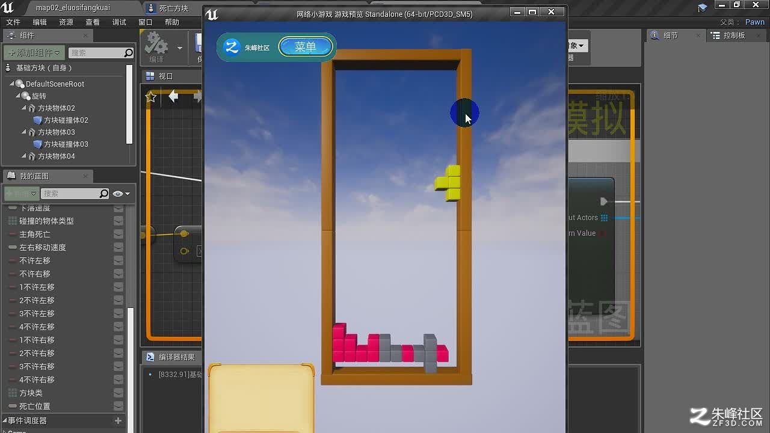Screen dimensions: 770x433
Task: Collapse the 方块物体03 node
Action: pos(24,132)
